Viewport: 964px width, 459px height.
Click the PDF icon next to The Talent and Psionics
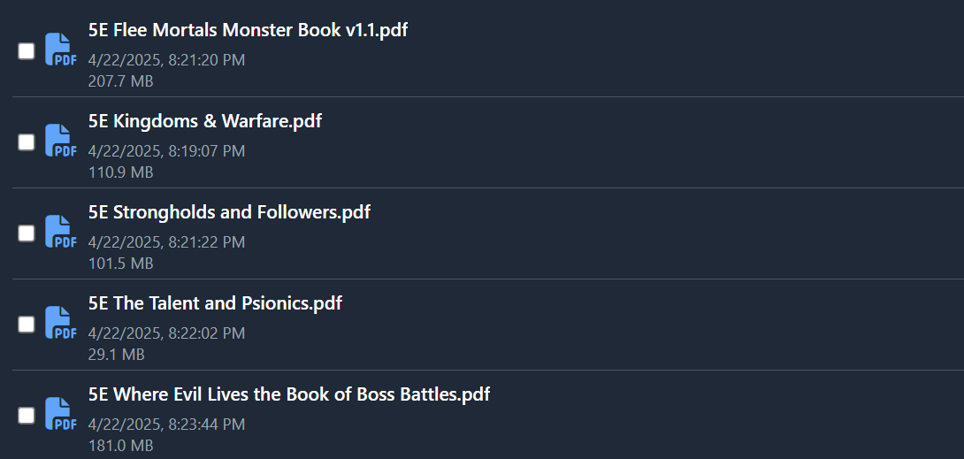61,322
